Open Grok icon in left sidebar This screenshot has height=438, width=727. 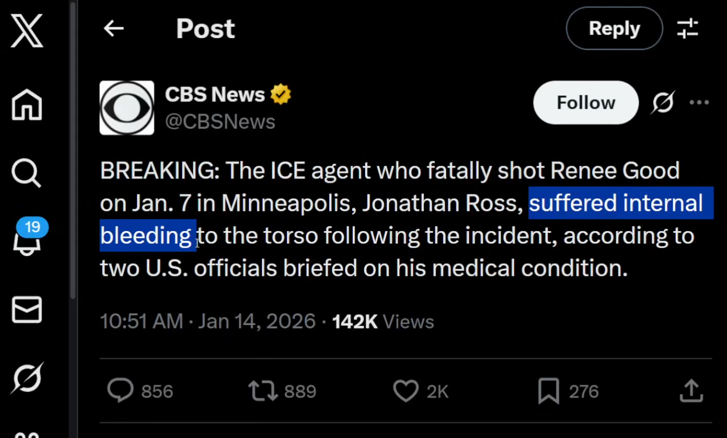coord(27,379)
